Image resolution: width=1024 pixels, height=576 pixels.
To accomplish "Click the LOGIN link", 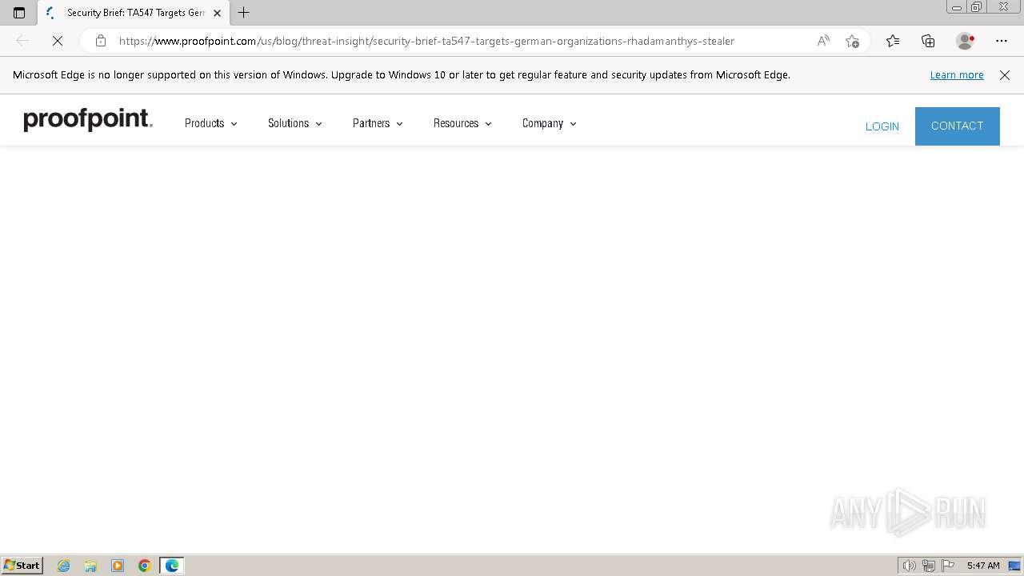I will tap(882, 126).
